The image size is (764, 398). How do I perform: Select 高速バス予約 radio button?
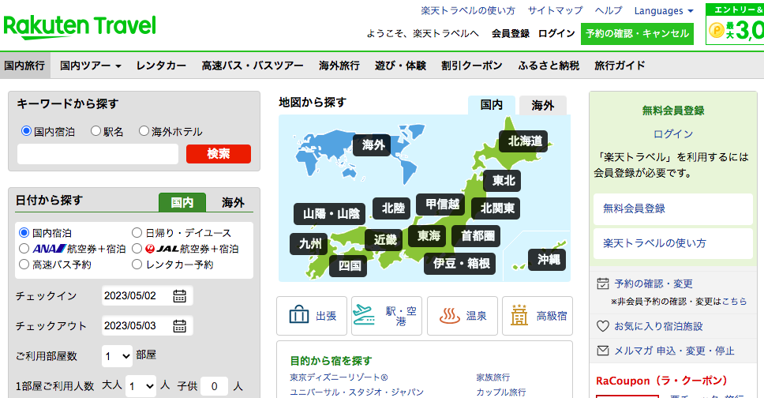click(x=24, y=265)
